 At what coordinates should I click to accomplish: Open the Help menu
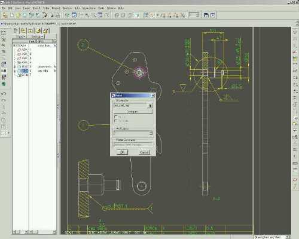[x=121, y=8]
